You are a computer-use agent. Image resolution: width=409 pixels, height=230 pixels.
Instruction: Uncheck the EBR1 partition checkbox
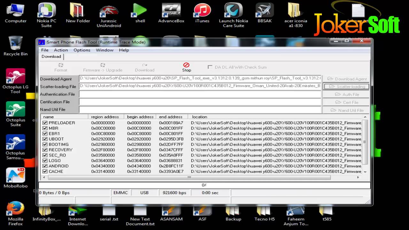[x=45, y=134]
